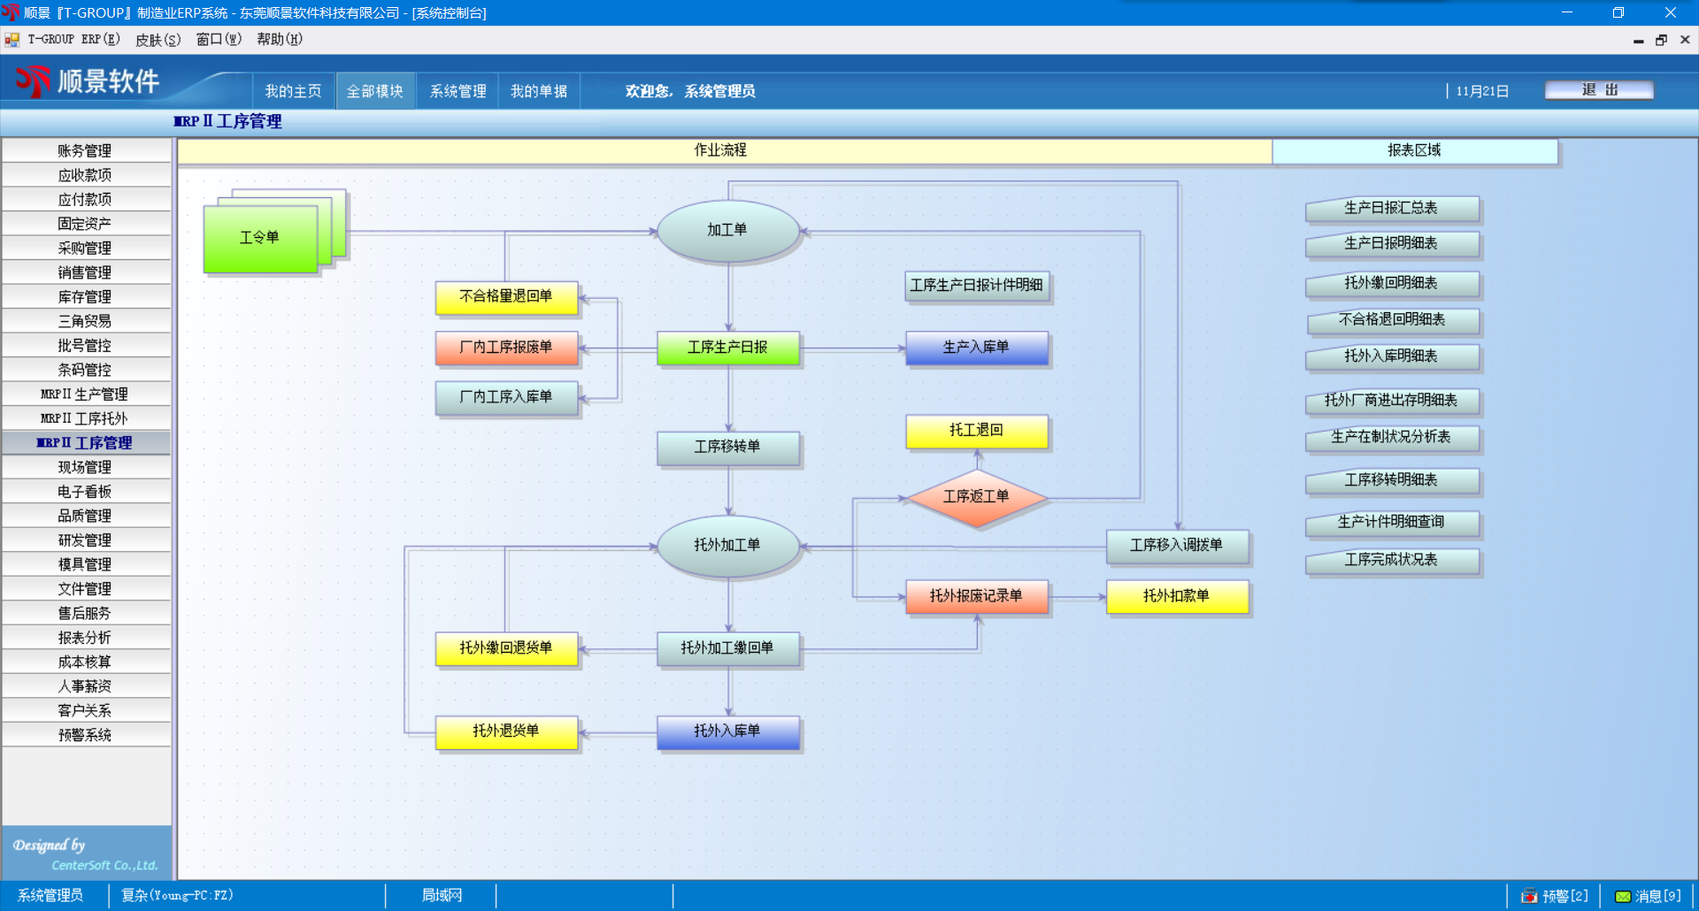Select 库存管理 in the left sidebar
This screenshot has width=1699, height=911.
coord(85,297)
